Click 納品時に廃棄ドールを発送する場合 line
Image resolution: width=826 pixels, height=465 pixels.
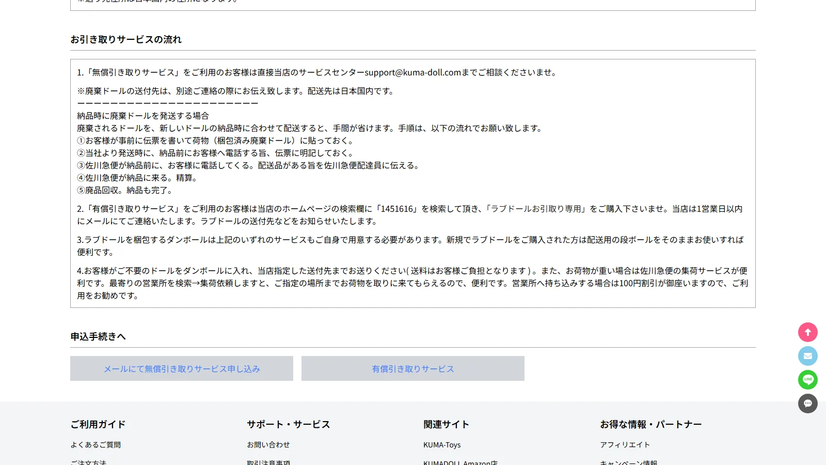coord(143,116)
